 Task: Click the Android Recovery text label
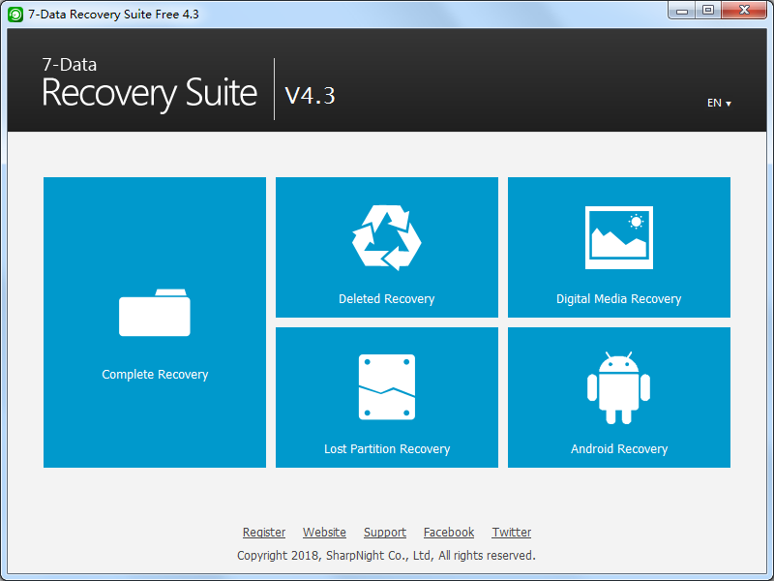click(619, 449)
